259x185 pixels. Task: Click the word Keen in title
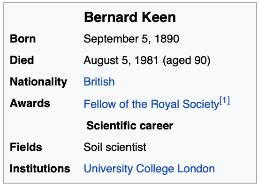(x=159, y=17)
